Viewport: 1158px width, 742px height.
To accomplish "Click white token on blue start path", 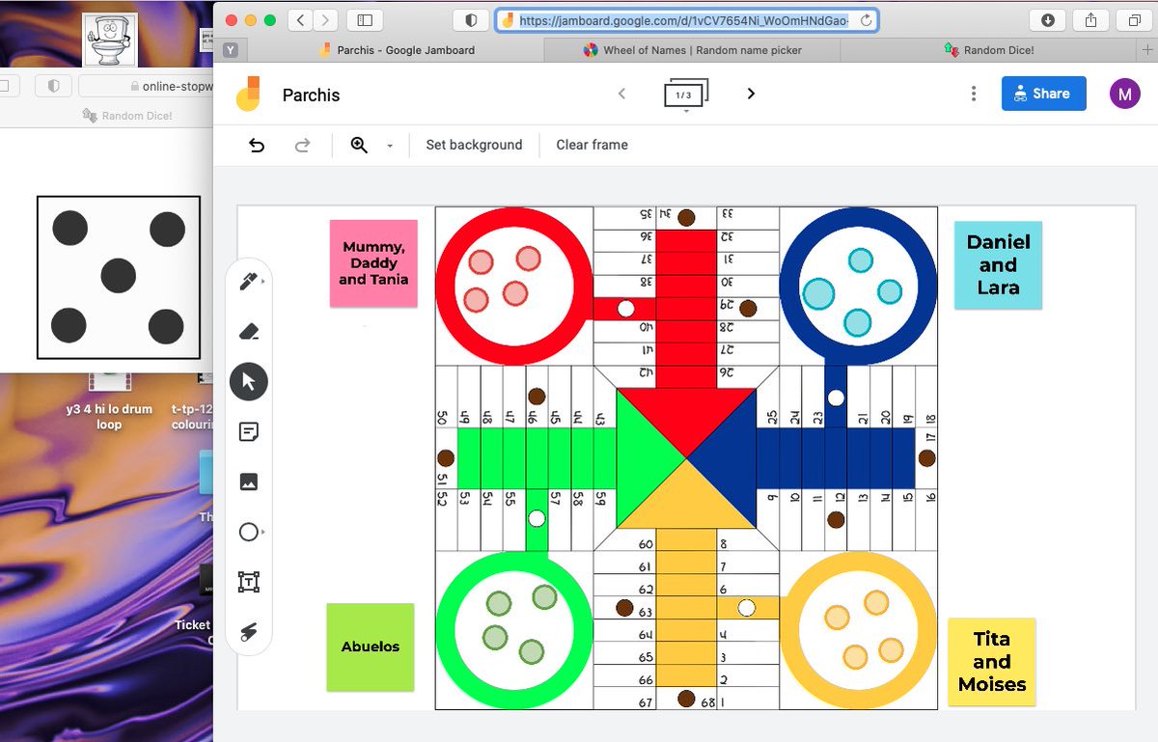I will 836,398.
